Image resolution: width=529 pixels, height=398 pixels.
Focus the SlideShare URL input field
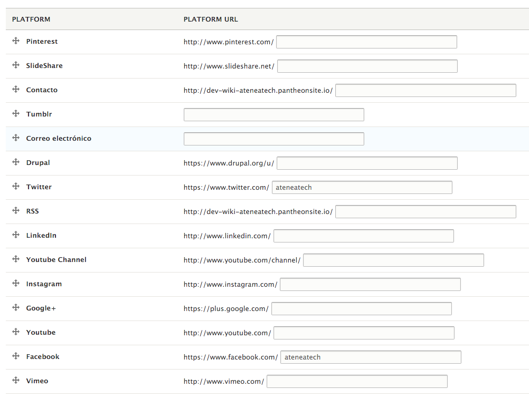pos(367,66)
